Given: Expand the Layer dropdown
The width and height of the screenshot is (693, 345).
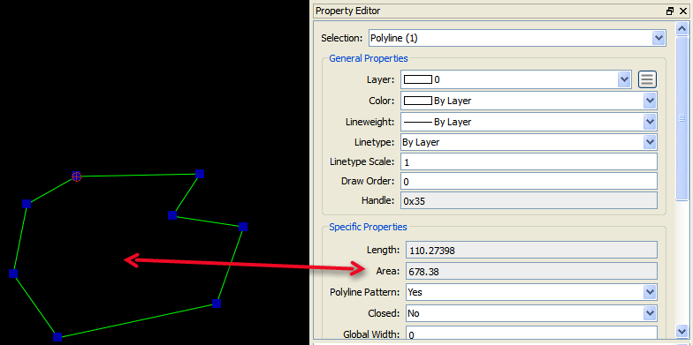Looking at the screenshot, I should (624, 79).
